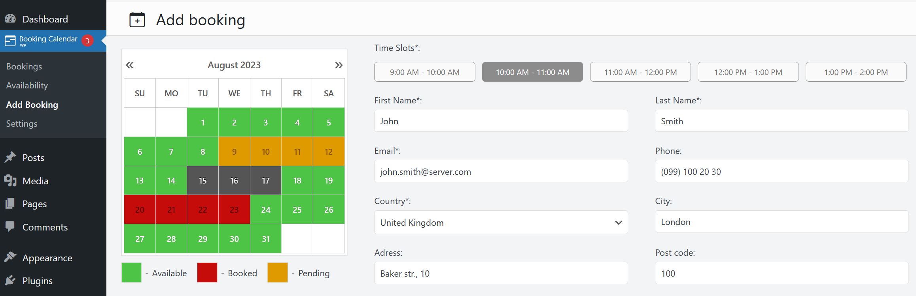This screenshot has height=296, width=916.
Task: Click the Plugins plug icon
Action: point(10,281)
